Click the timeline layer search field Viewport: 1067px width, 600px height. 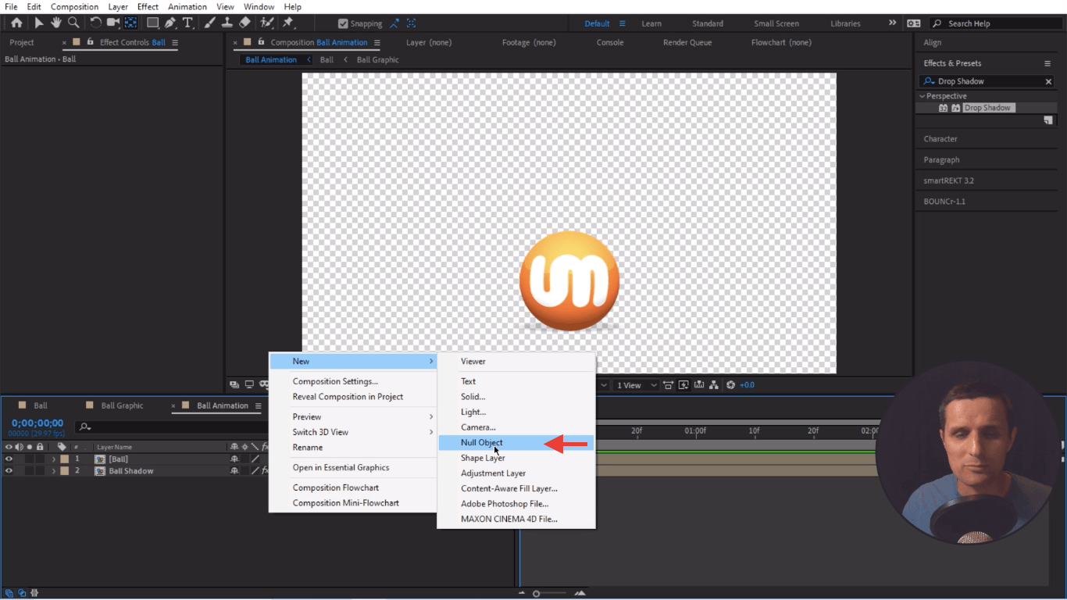tap(172, 427)
